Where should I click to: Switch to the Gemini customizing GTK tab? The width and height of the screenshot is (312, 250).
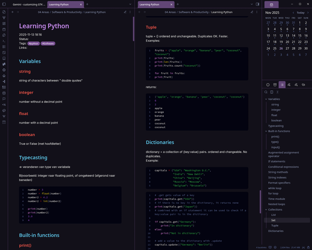28,4
